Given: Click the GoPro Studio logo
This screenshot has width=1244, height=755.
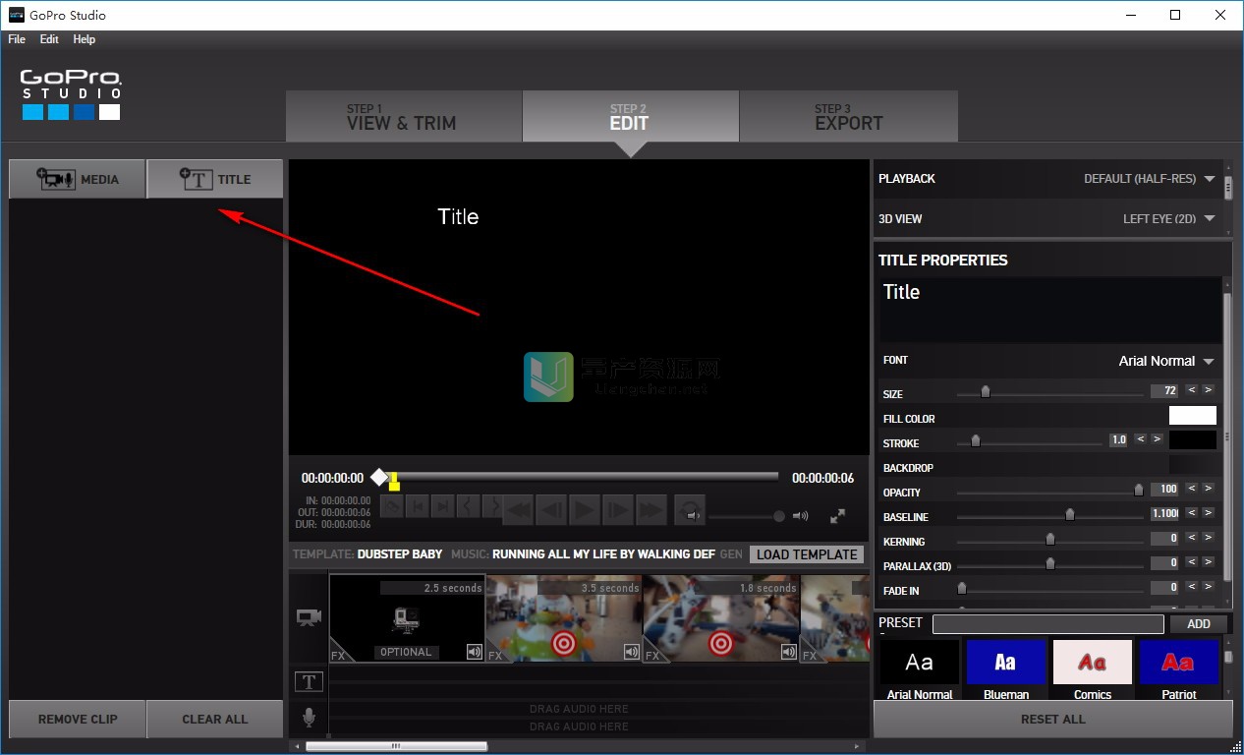Looking at the screenshot, I should click(x=71, y=94).
